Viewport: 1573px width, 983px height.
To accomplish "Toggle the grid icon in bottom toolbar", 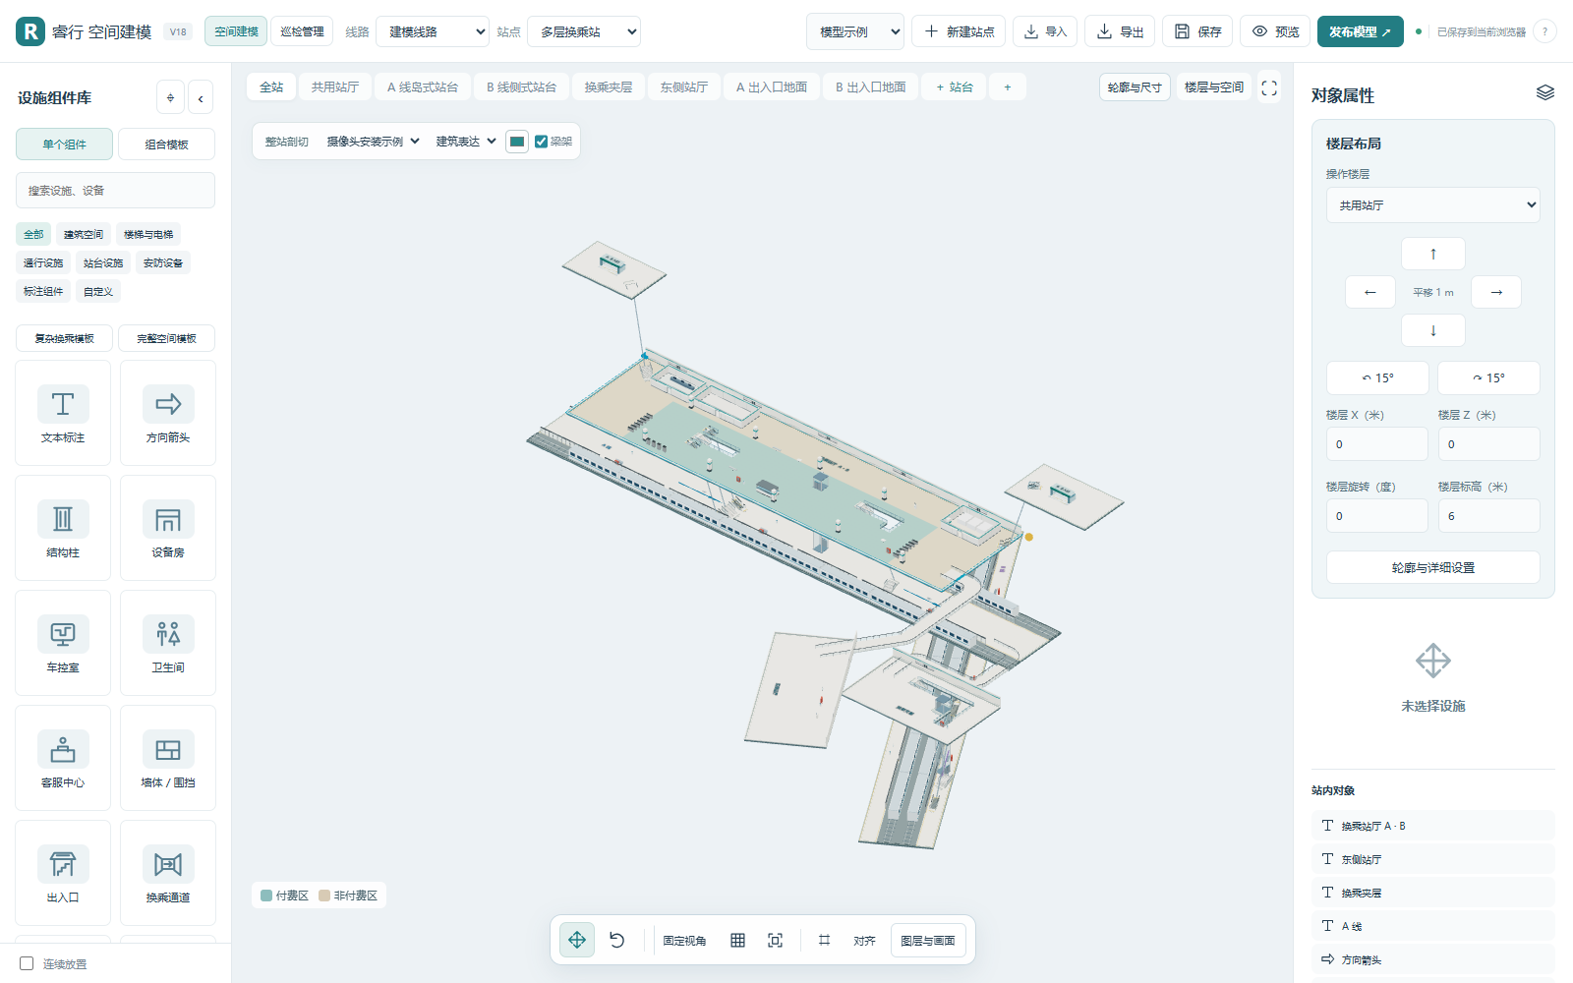I will point(737,940).
